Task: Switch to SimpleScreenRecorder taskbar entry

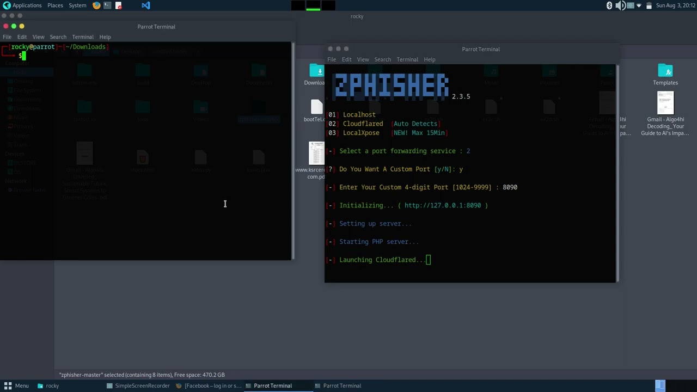Action: click(x=138, y=385)
